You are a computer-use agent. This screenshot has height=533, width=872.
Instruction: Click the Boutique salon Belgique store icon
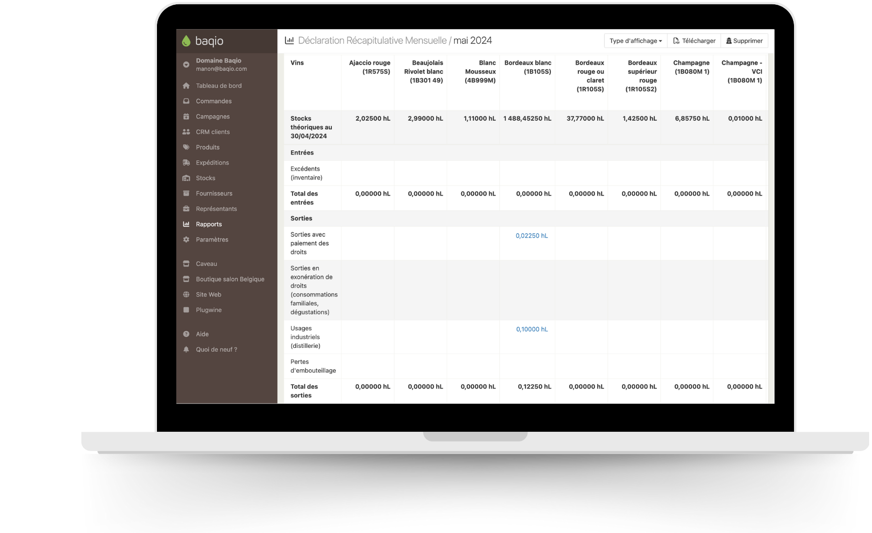point(186,280)
